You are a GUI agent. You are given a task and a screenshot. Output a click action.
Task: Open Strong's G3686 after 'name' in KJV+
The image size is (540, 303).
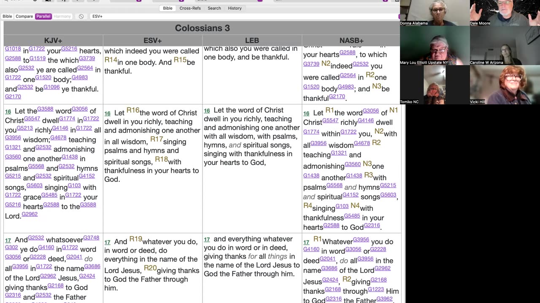[92, 266]
